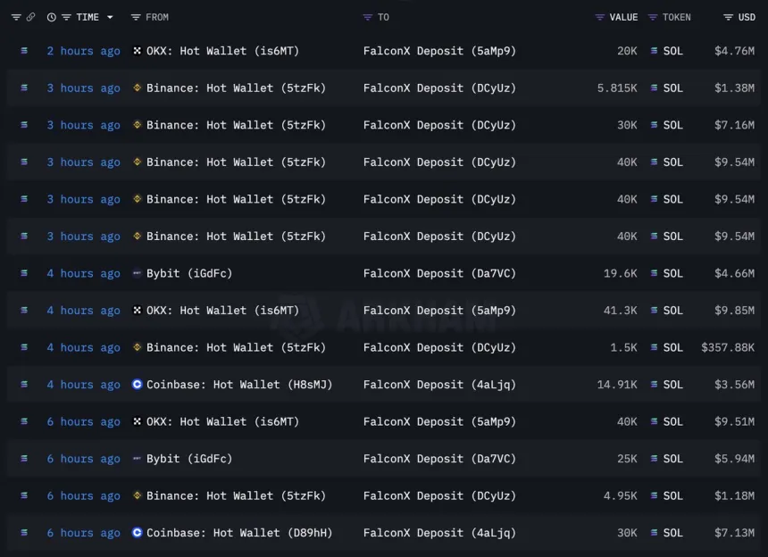Click the filter icon beside the TO header
The height and width of the screenshot is (557, 768).
click(366, 17)
